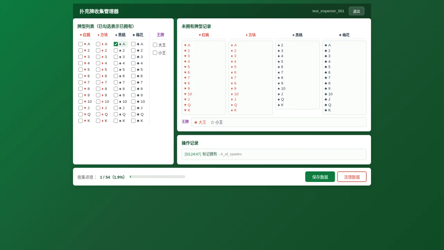Click the 操作记录 panel heading
444x250 pixels.
point(190,143)
